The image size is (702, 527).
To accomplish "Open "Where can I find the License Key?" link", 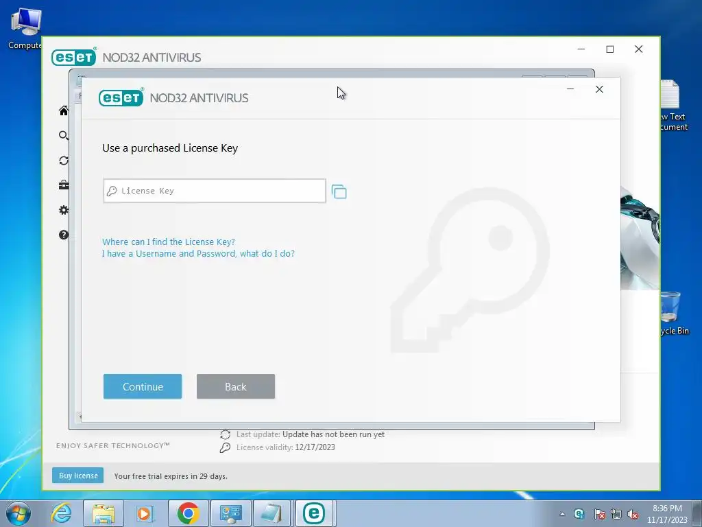I will pos(169,242).
